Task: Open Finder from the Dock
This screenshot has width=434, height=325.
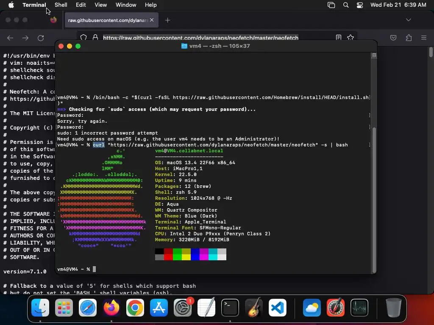Action: (40, 307)
